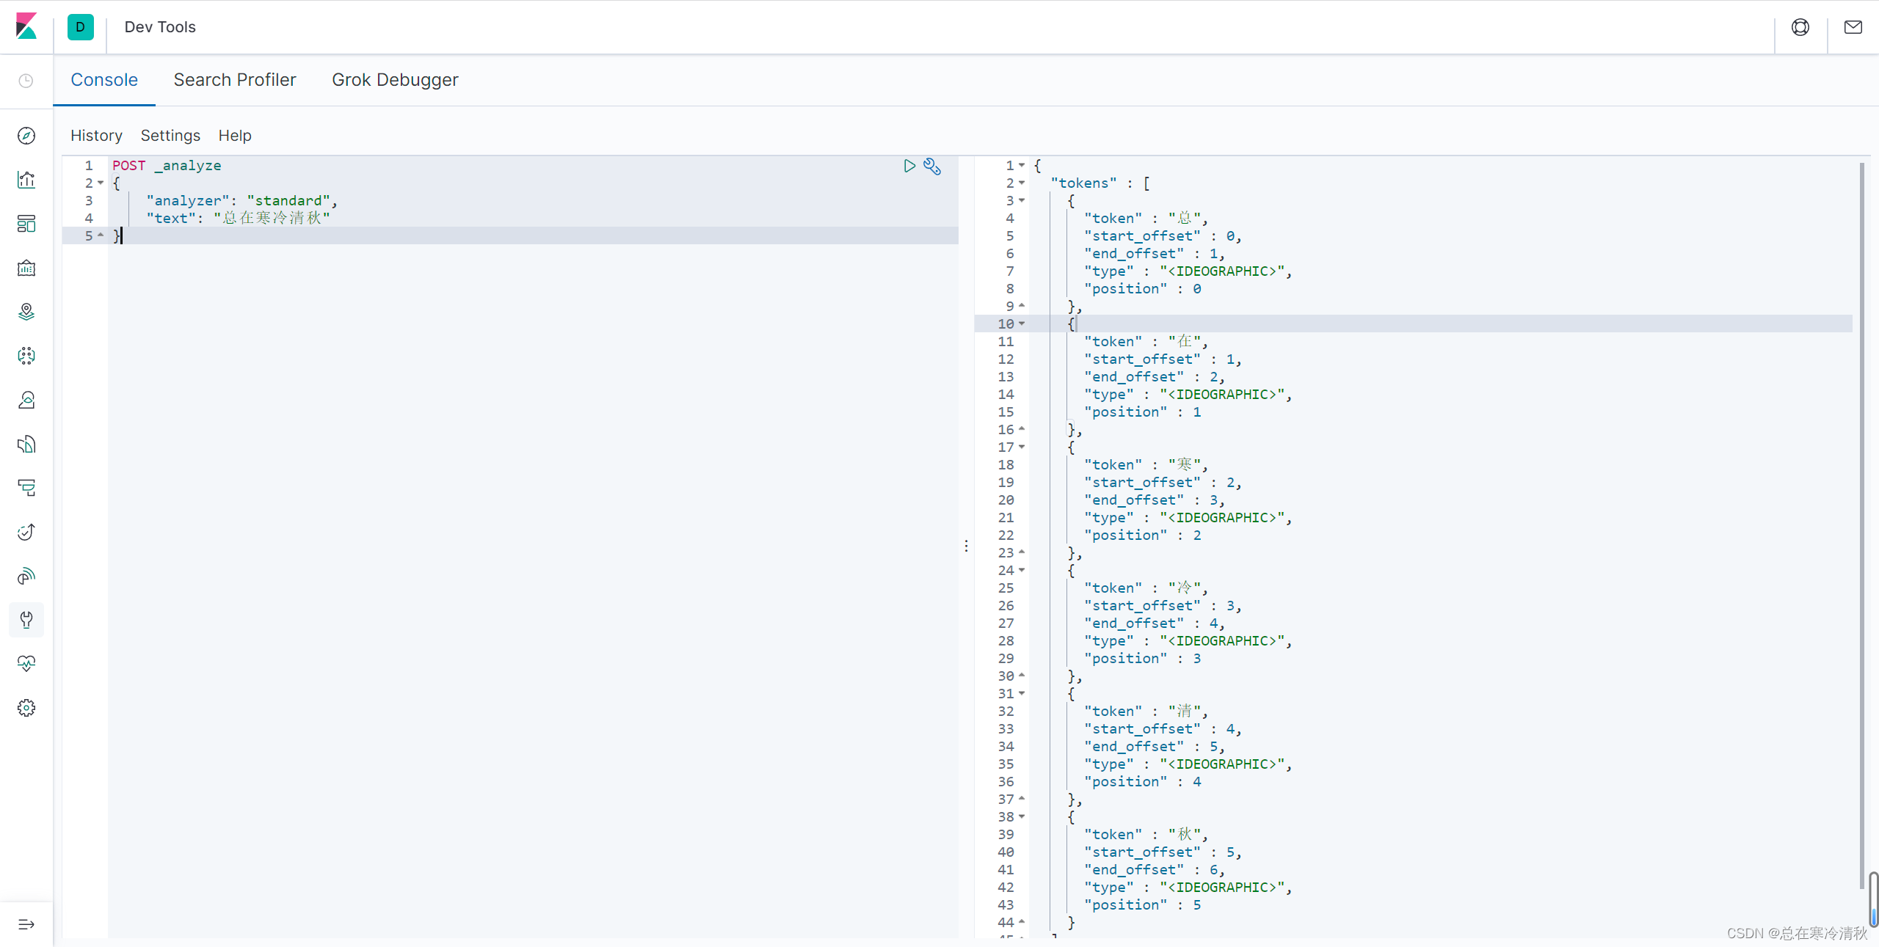Click output token "寒" line

[1146, 464]
